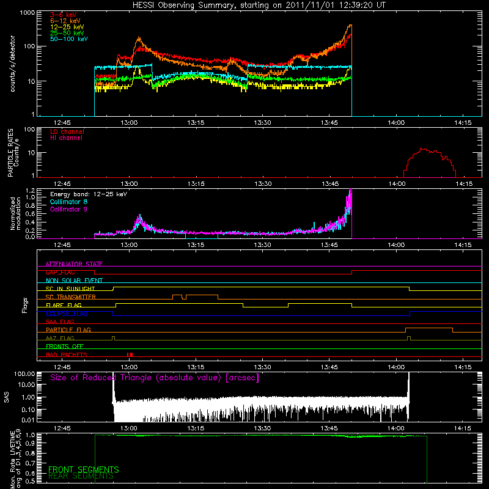This screenshot has width=489, height=489.
Task: Click the A47_FLAG pulse before 13:00
Action: pyautogui.click(x=113, y=338)
